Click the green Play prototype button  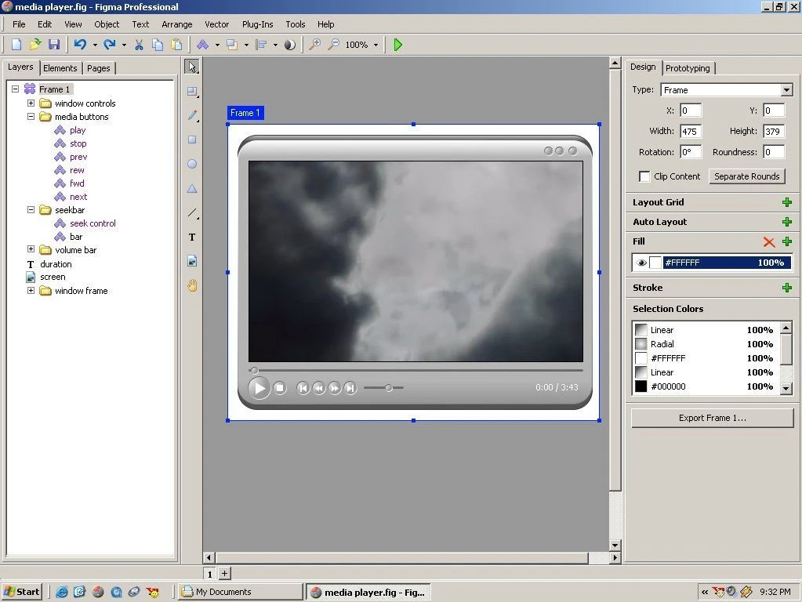398,45
